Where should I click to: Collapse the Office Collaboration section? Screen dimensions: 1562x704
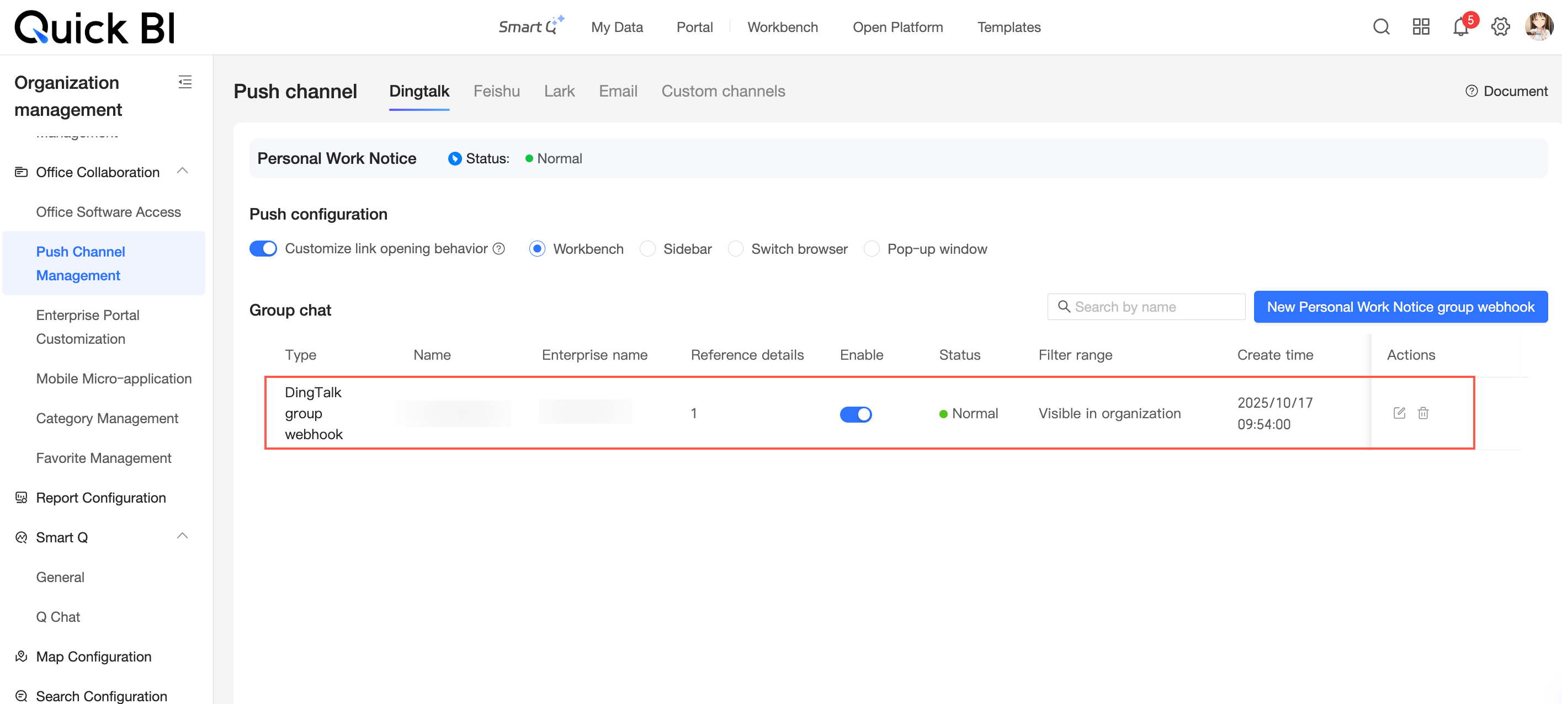[183, 172]
